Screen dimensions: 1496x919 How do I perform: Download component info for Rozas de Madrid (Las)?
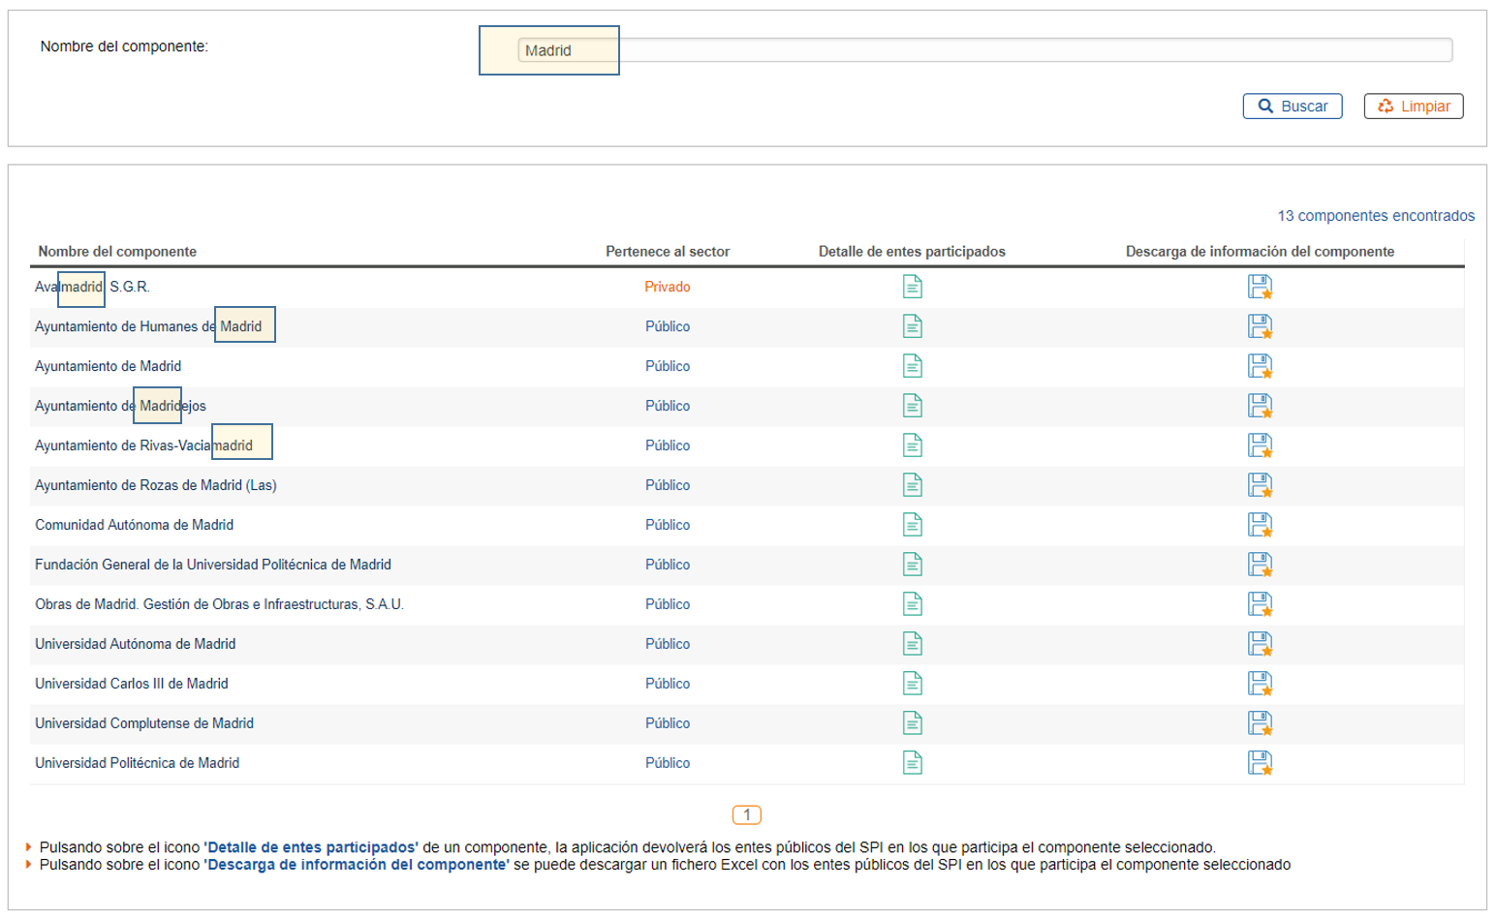click(1260, 485)
